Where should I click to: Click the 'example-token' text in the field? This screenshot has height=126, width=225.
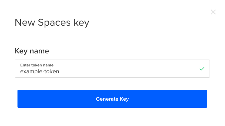[x=39, y=72]
